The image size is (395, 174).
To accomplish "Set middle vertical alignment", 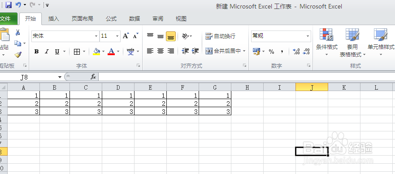I will [161, 36].
